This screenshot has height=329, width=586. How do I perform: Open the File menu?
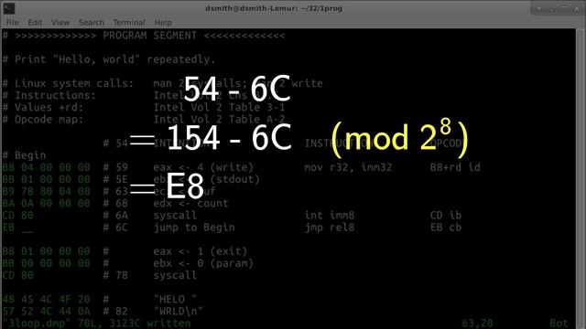(12, 23)
